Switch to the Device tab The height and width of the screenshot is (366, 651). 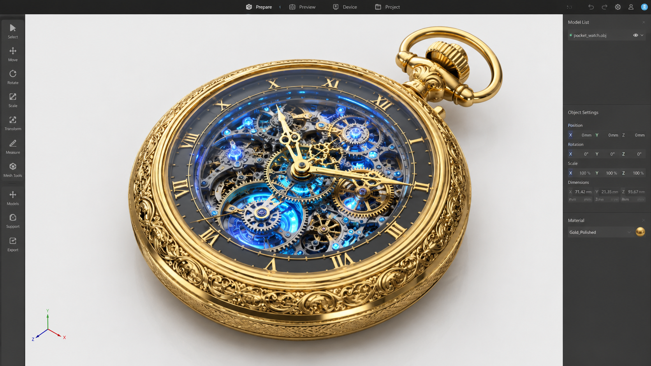coord(345,7)
